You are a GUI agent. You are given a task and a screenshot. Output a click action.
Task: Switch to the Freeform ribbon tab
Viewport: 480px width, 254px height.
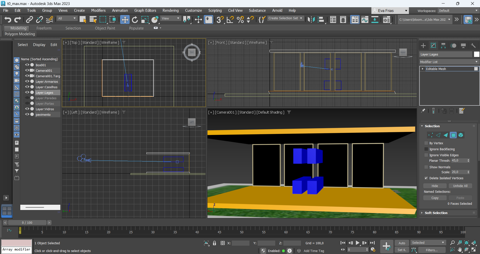point(44,28)
